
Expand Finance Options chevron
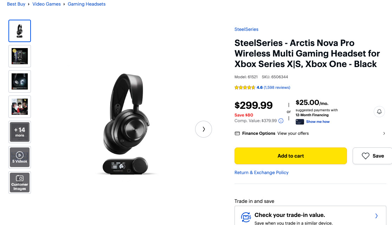384,133
